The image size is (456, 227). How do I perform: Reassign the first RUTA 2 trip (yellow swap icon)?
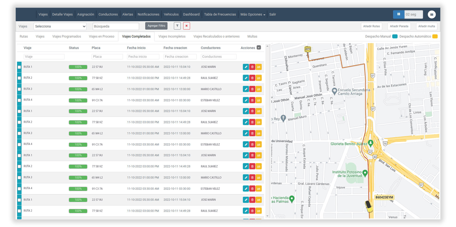259,78
